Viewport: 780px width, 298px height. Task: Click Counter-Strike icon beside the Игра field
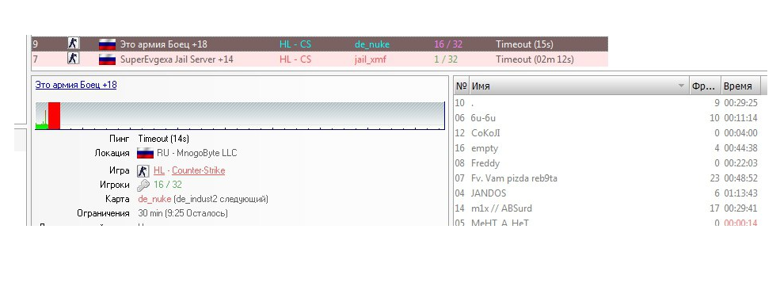[143, 171]
